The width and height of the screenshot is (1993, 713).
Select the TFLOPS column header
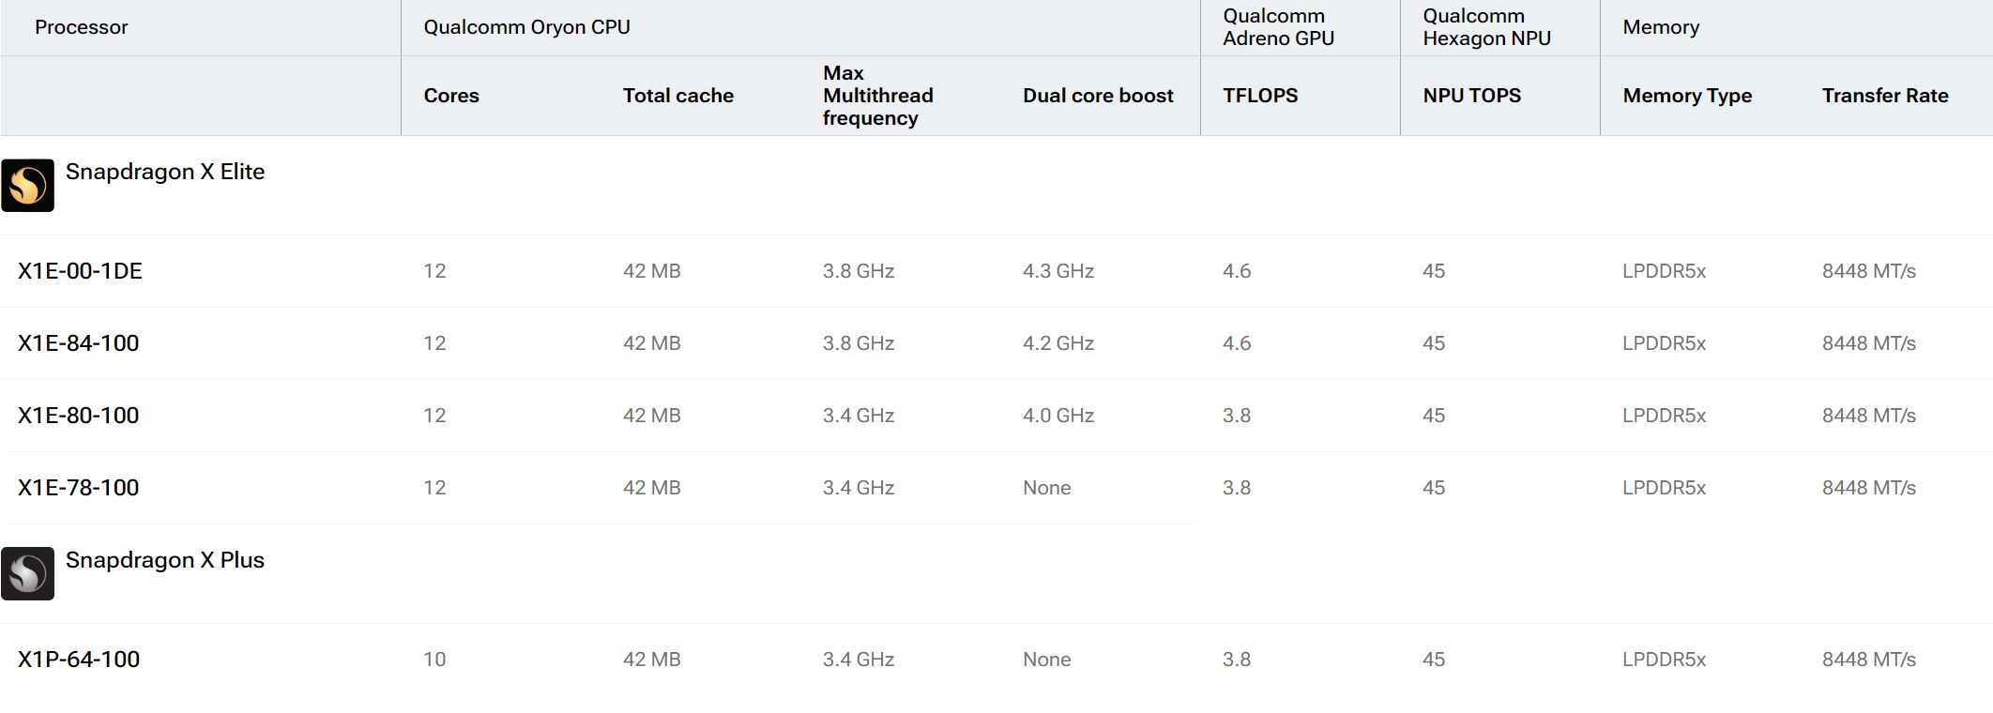point(1260,96)
